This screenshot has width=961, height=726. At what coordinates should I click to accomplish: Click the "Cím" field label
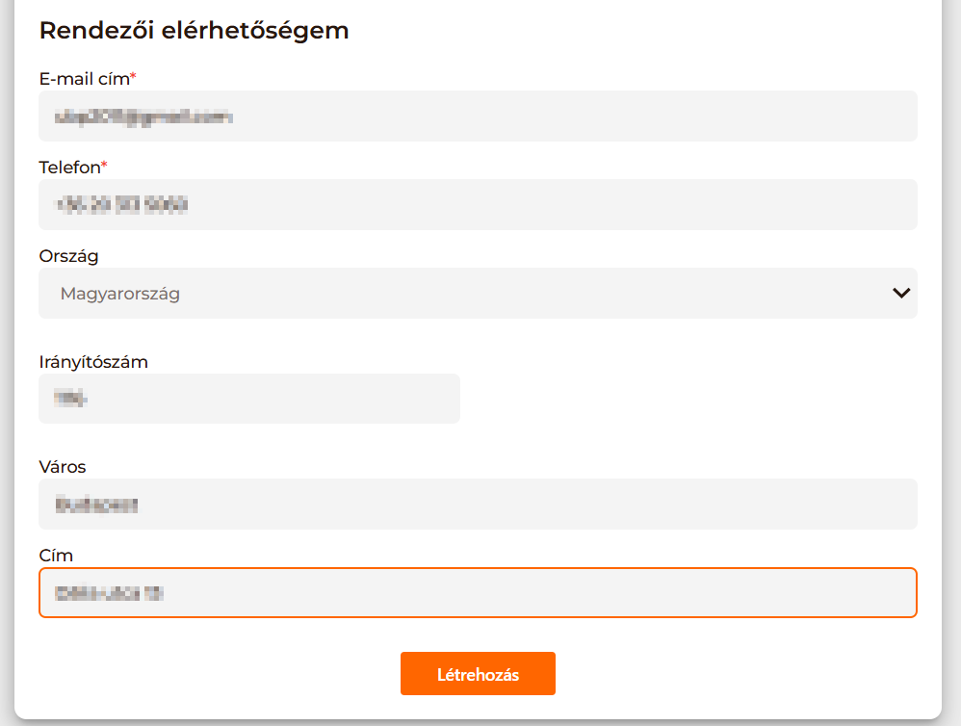[56, 556]
